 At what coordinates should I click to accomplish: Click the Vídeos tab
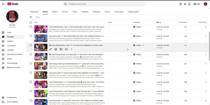click(x=45, y=12)
